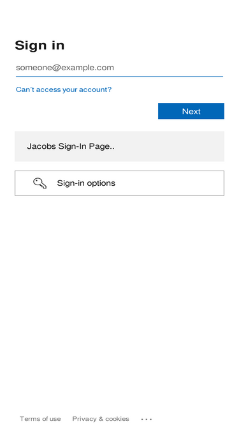
Task: Click the key icon beside Sign-in options
Action: [x=40, y=183]
